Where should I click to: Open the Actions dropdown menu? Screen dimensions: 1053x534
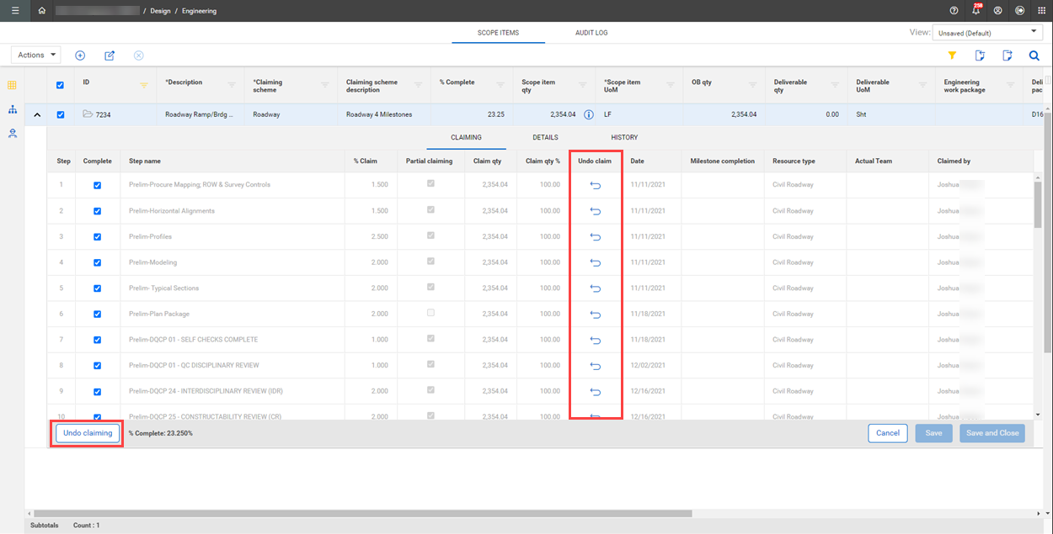tap(36, 56)
